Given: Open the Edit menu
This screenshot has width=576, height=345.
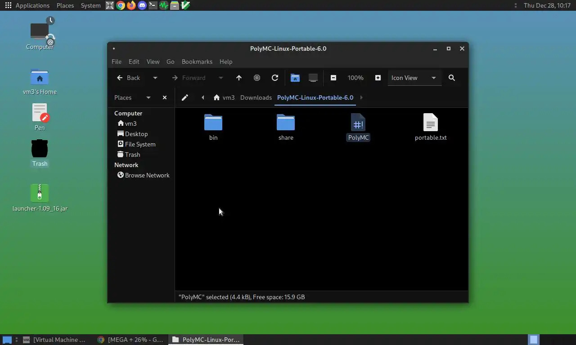Looking at the screenshot, I should [x=134, y=62].
